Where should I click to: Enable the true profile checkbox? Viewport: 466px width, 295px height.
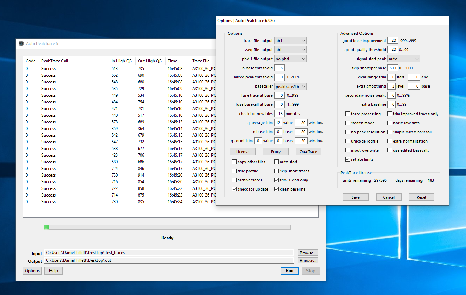[x=234, y=171]
